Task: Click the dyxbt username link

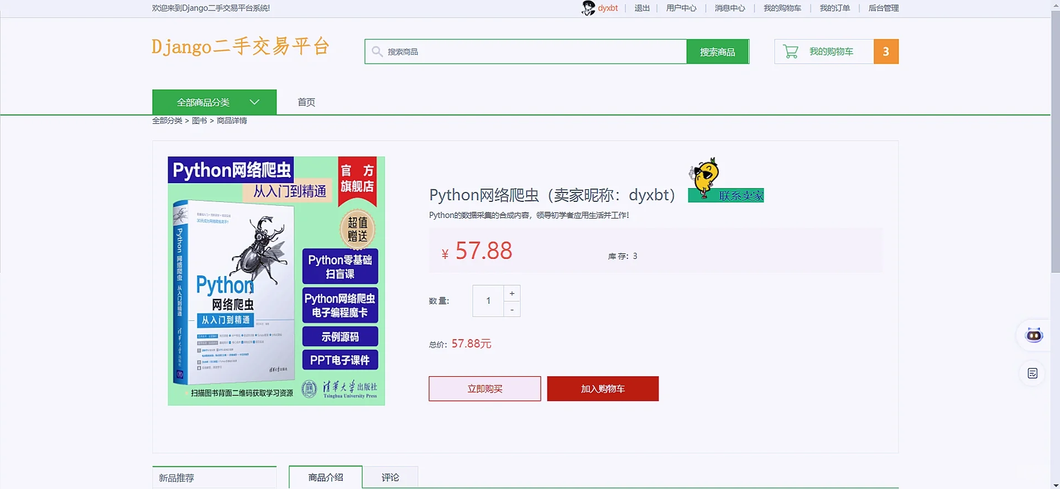Action: coord(608,8)
